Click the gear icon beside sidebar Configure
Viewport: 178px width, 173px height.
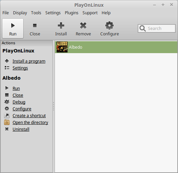click(7, 109)
